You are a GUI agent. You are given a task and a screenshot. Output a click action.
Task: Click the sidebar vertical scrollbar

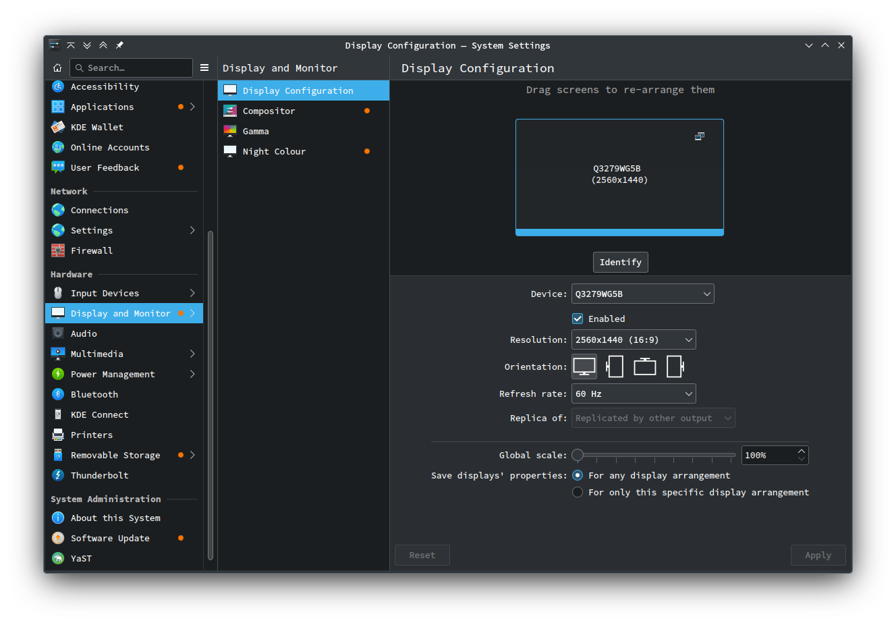tap(211, 396)
